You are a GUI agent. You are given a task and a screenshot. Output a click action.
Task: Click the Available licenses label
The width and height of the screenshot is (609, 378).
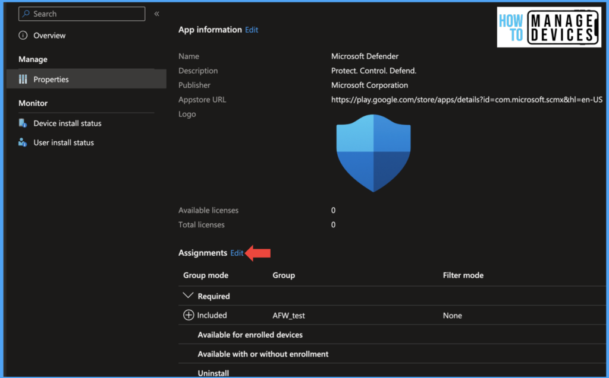point(208,210)
